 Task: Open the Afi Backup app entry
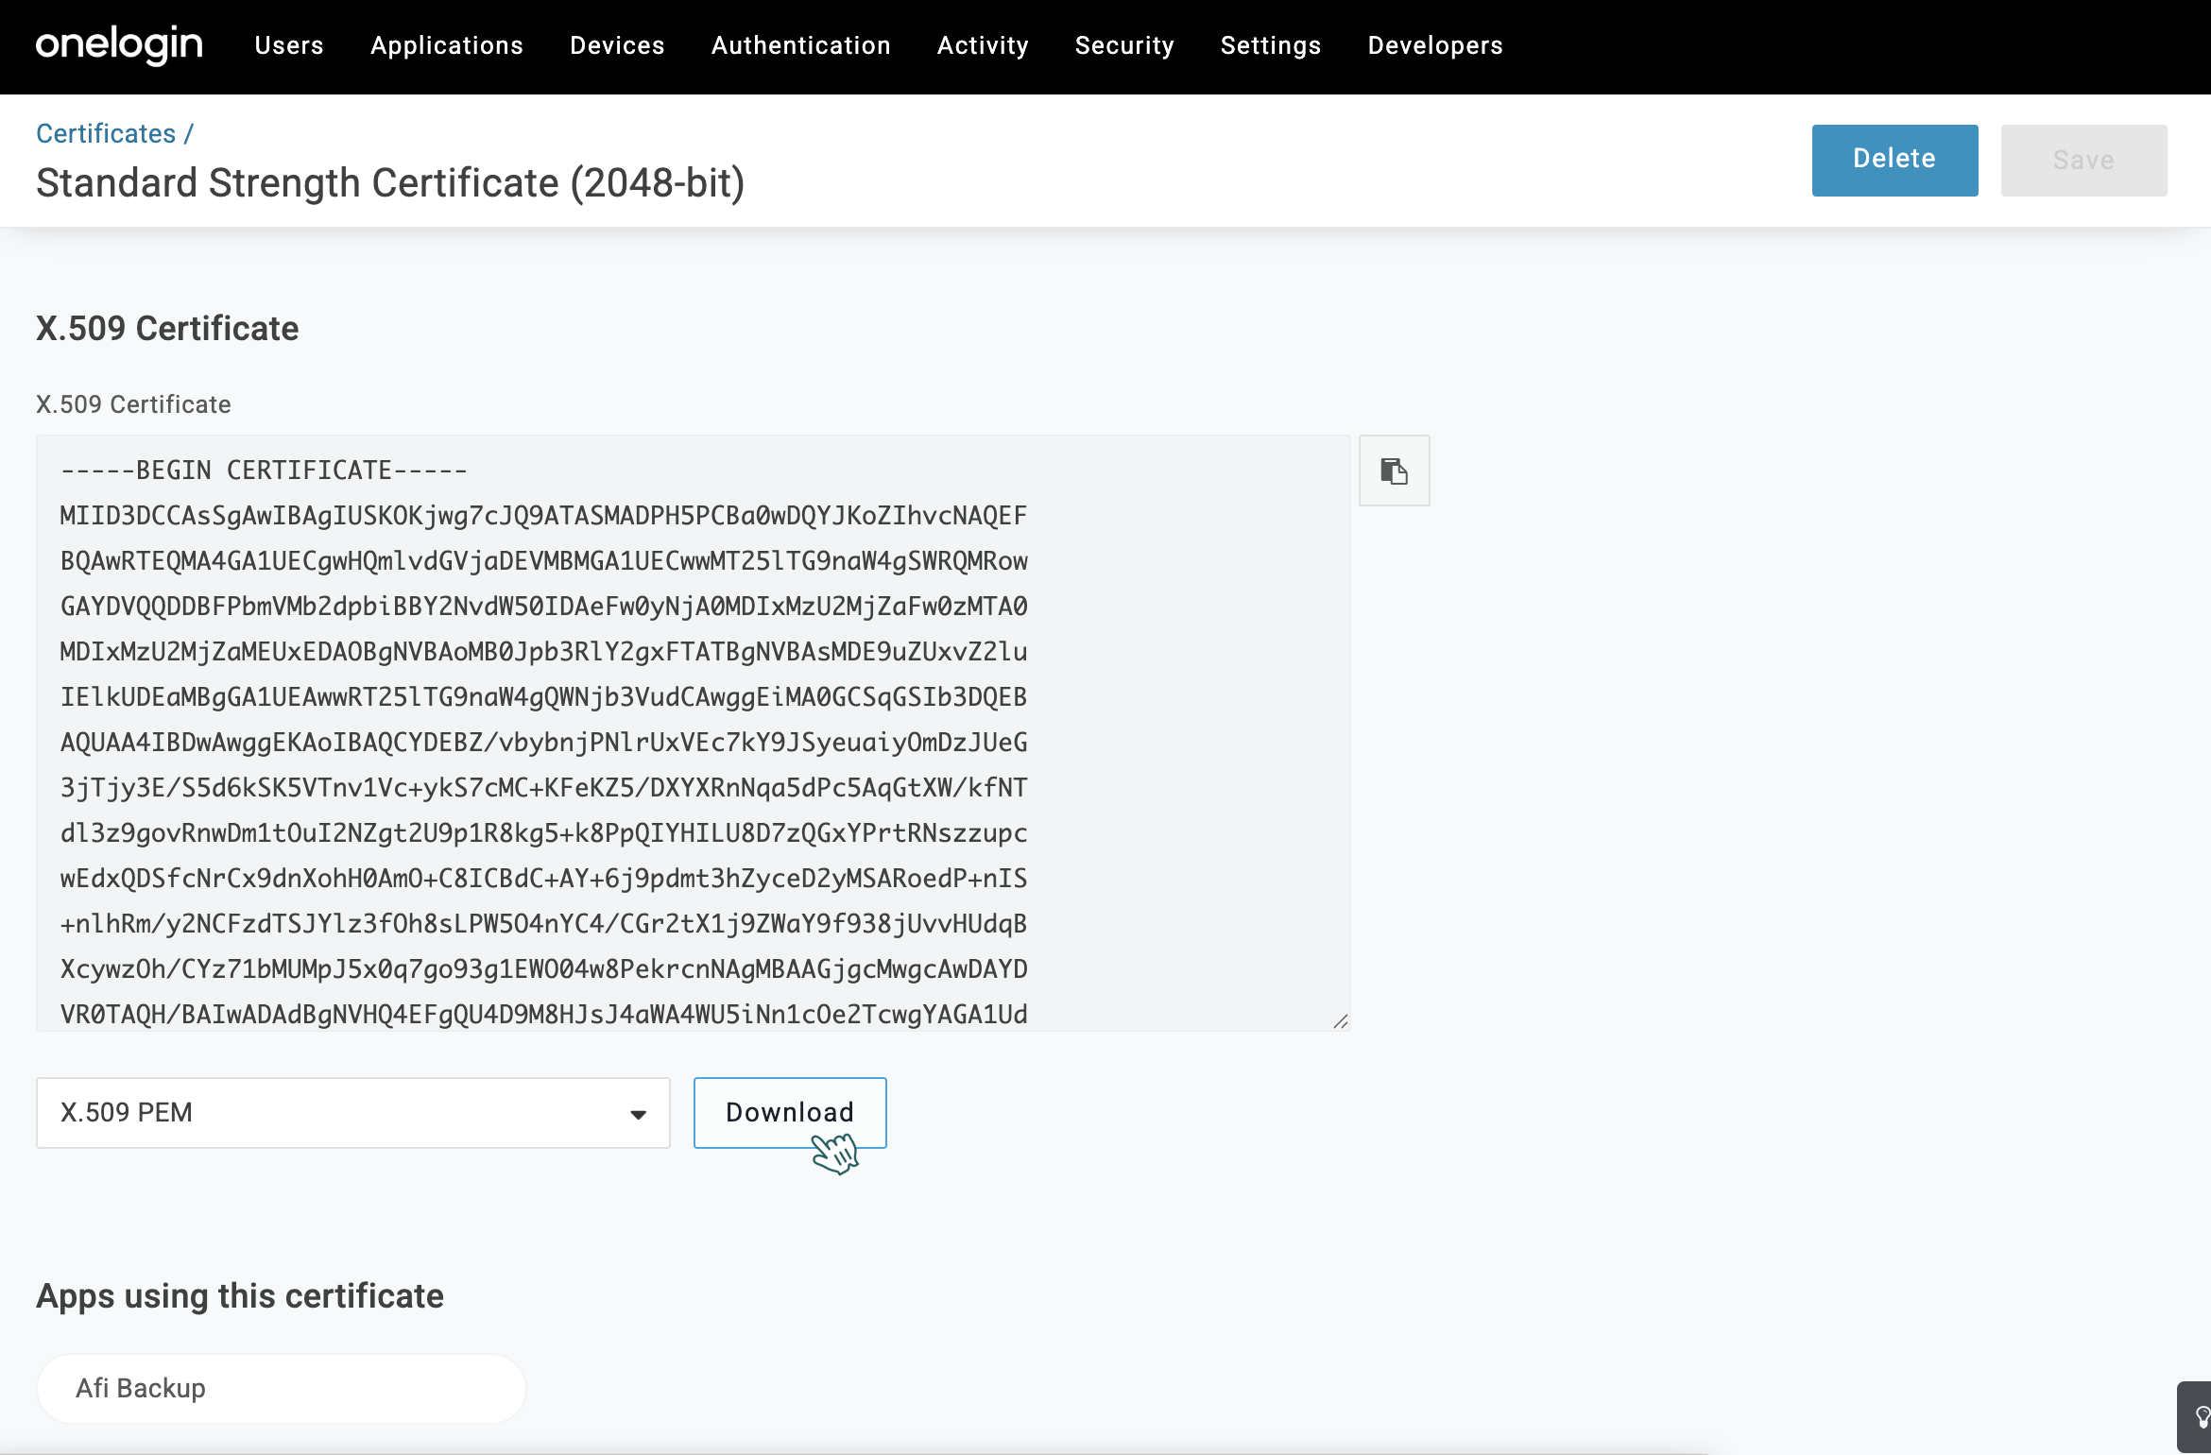281,1388
